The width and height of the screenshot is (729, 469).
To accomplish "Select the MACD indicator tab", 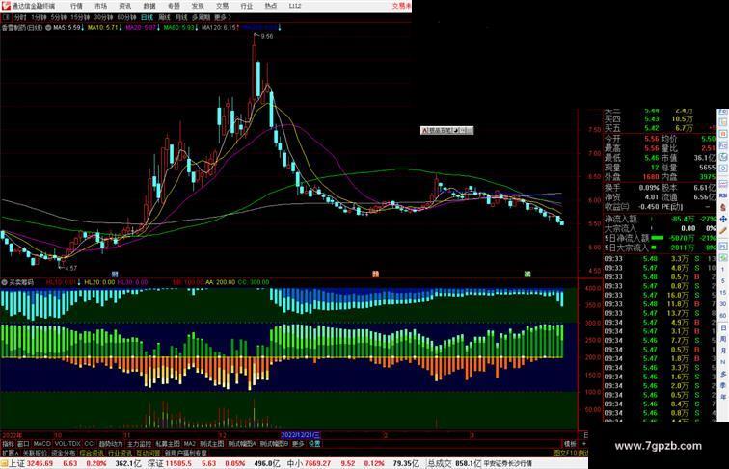I will [41, 444].
